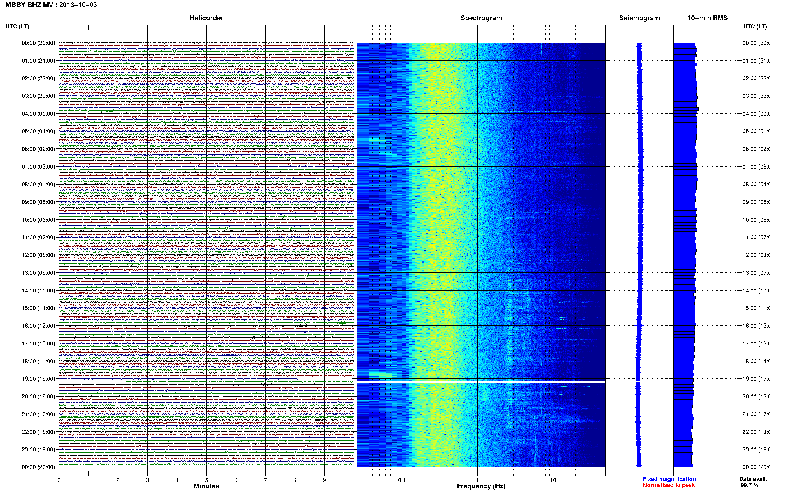The width and height of the screenshot is (802, 501).
Task: Click the 10 Hz frequency tick label
Action: coord(553,480)
